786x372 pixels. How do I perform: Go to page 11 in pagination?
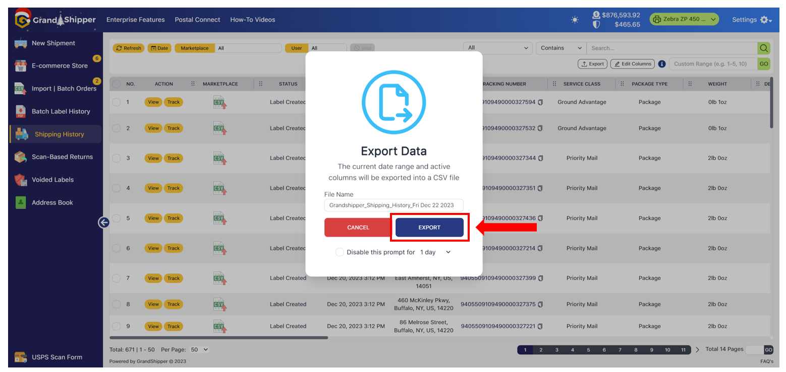click(x=683, y=350)
